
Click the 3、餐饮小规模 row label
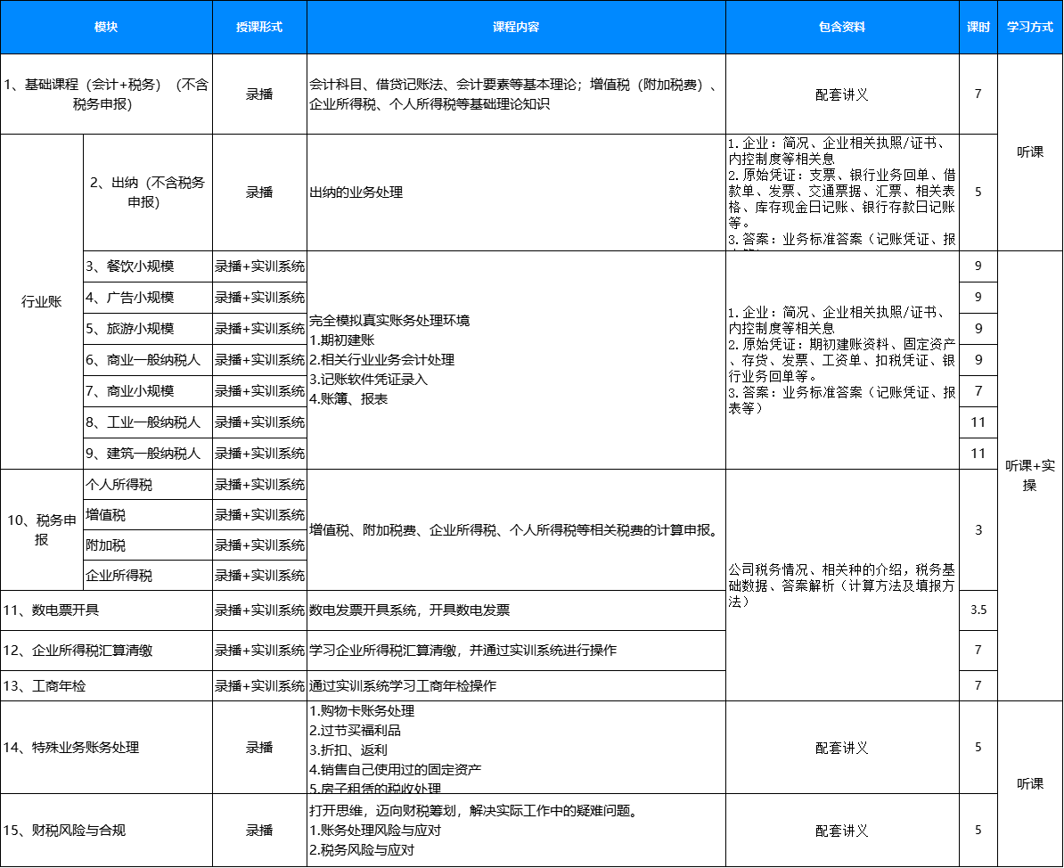[x=147, y=266]
